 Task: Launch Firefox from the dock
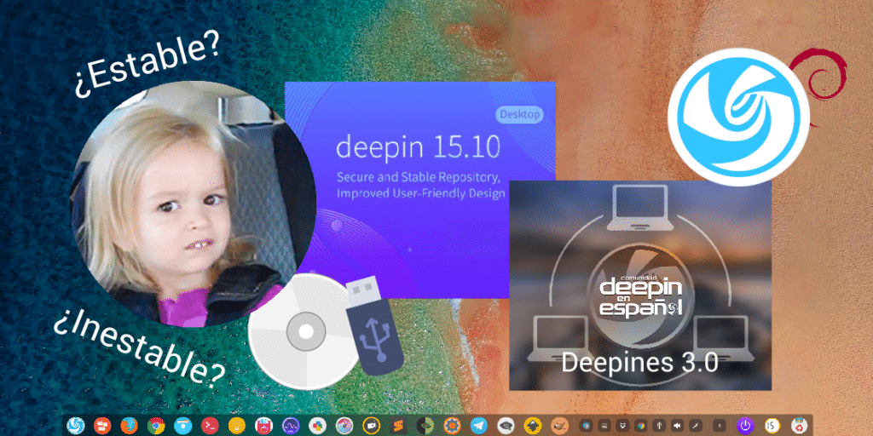point(128,424)
